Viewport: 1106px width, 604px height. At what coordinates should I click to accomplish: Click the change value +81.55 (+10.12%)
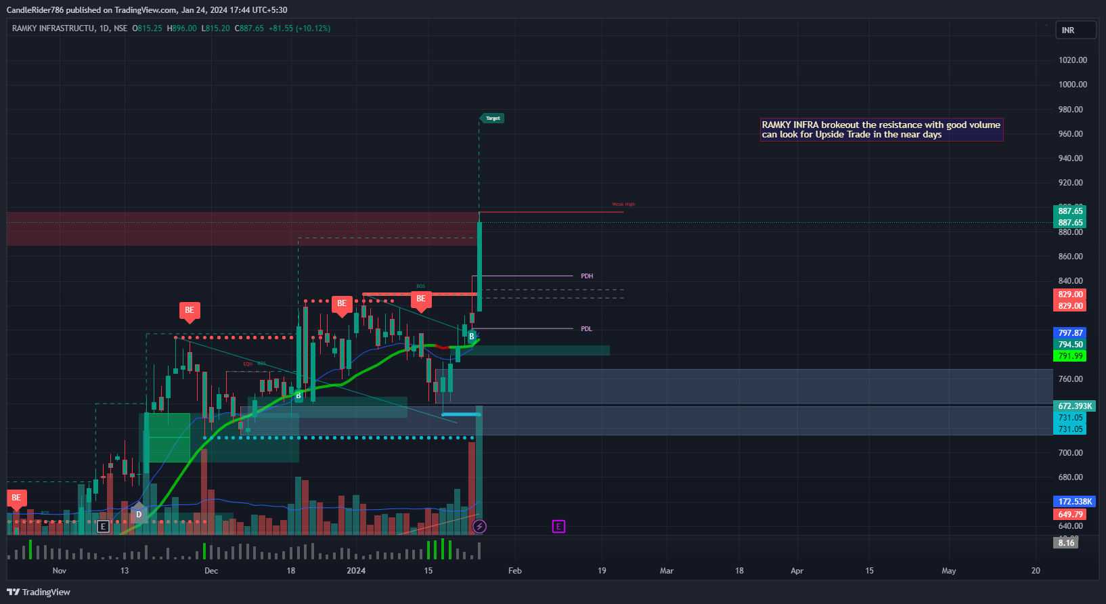point(299,28)
